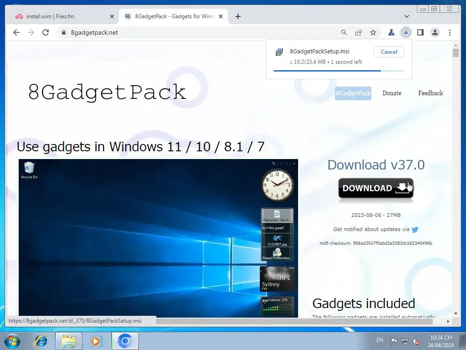Click the download progress bar
This screenshot has width=466, height=350.
click(x=339, y=71)
